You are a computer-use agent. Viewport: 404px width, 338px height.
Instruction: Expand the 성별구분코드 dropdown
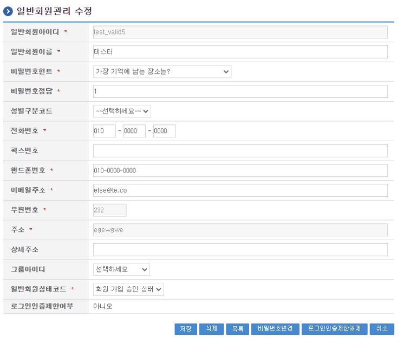[x=122, y=111]
